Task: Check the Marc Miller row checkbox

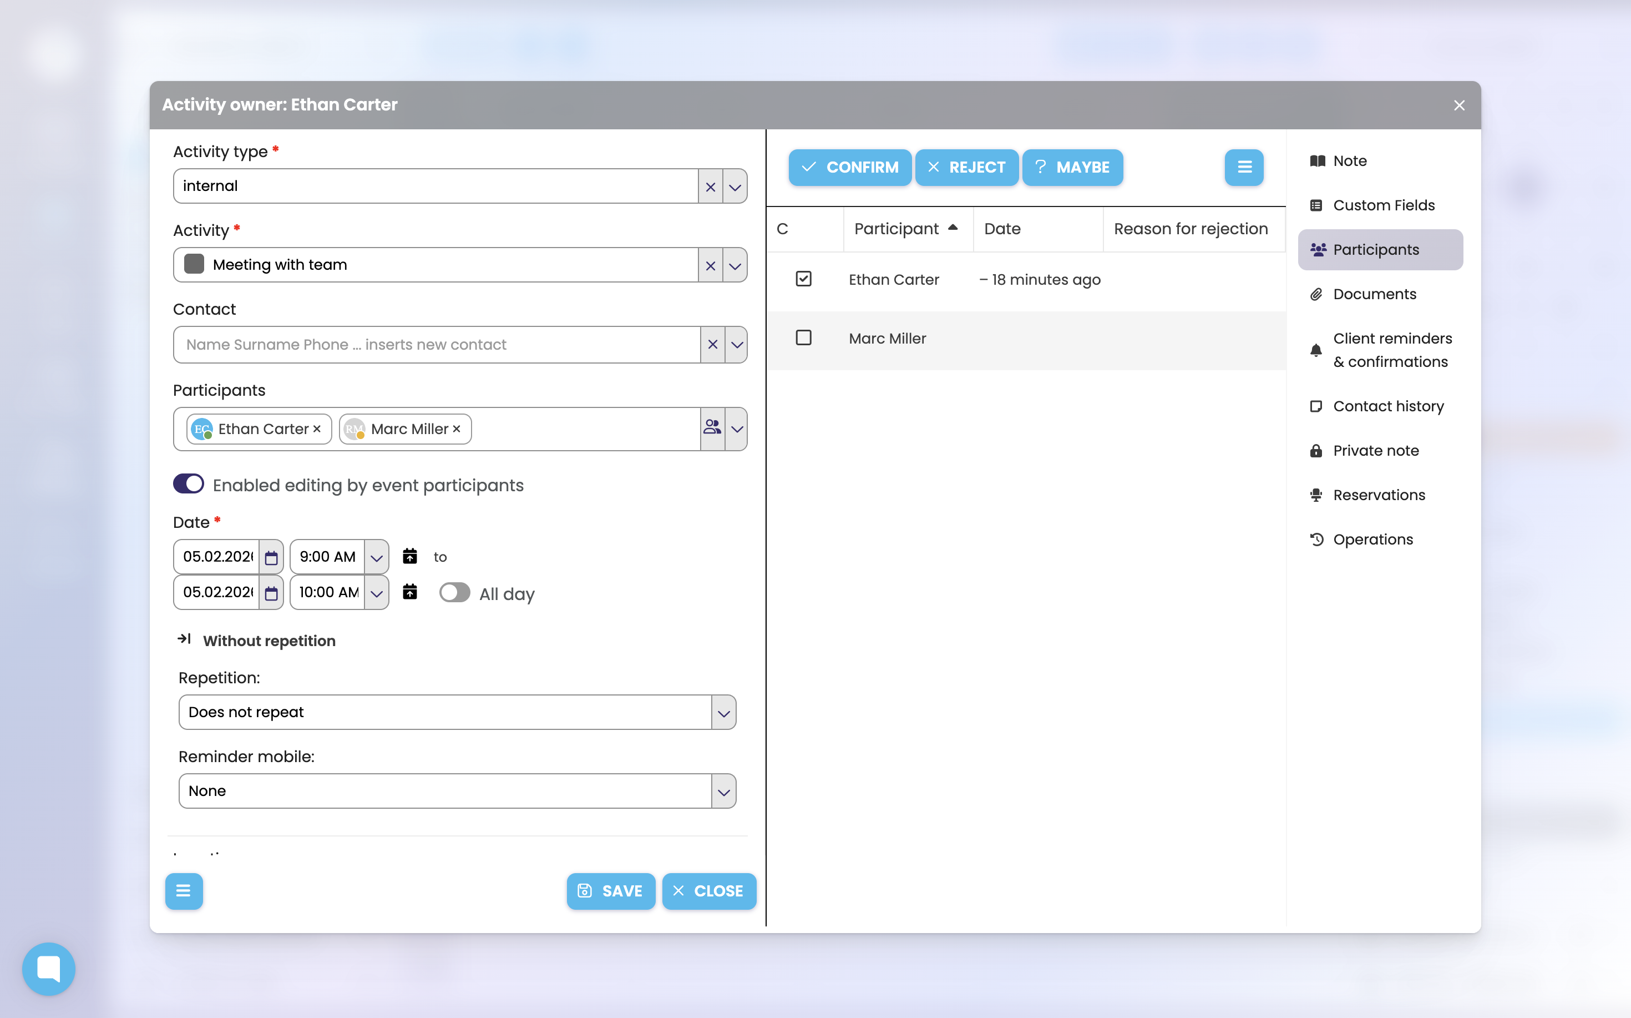Action: [803, 338]
